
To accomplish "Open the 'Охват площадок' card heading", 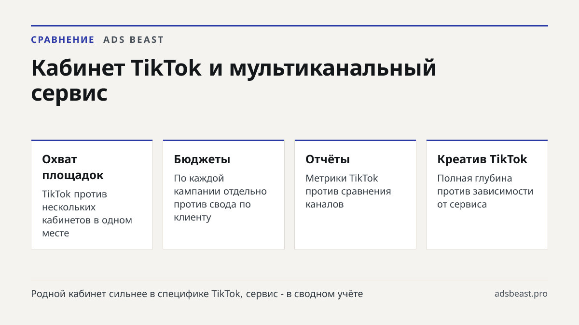I will point(73,167).
